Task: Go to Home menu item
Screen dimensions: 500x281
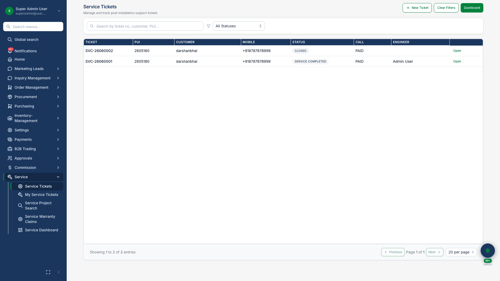Action: (33, 59)
